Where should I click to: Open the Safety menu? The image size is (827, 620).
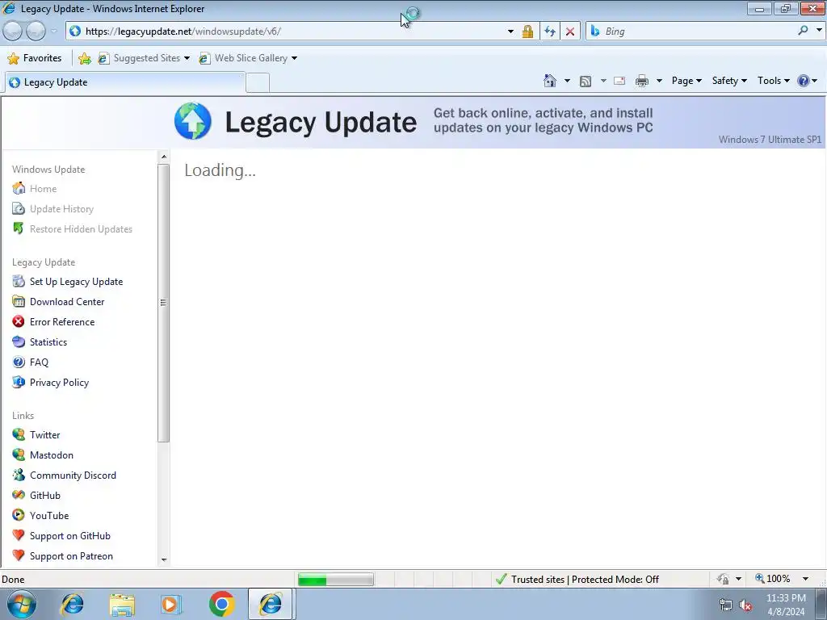tap(729, 81)
